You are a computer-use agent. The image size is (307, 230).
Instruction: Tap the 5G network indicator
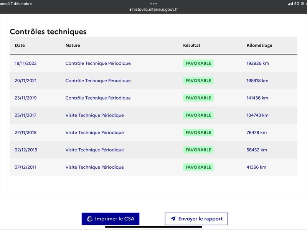(x=297, y=4)
